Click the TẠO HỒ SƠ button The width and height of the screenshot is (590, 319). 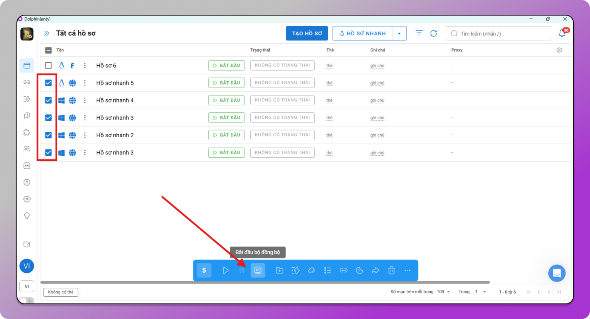click(x=307, y=33)
